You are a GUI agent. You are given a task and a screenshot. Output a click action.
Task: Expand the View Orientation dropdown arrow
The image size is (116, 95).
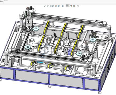(x=61, y=6)
